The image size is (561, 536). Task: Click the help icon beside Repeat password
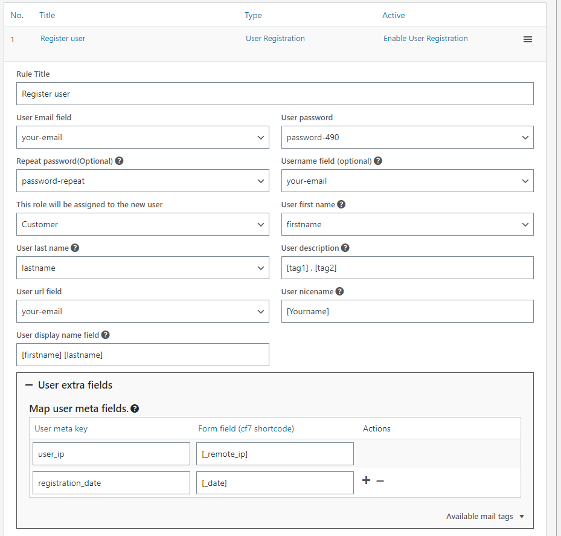click(118, 161)
